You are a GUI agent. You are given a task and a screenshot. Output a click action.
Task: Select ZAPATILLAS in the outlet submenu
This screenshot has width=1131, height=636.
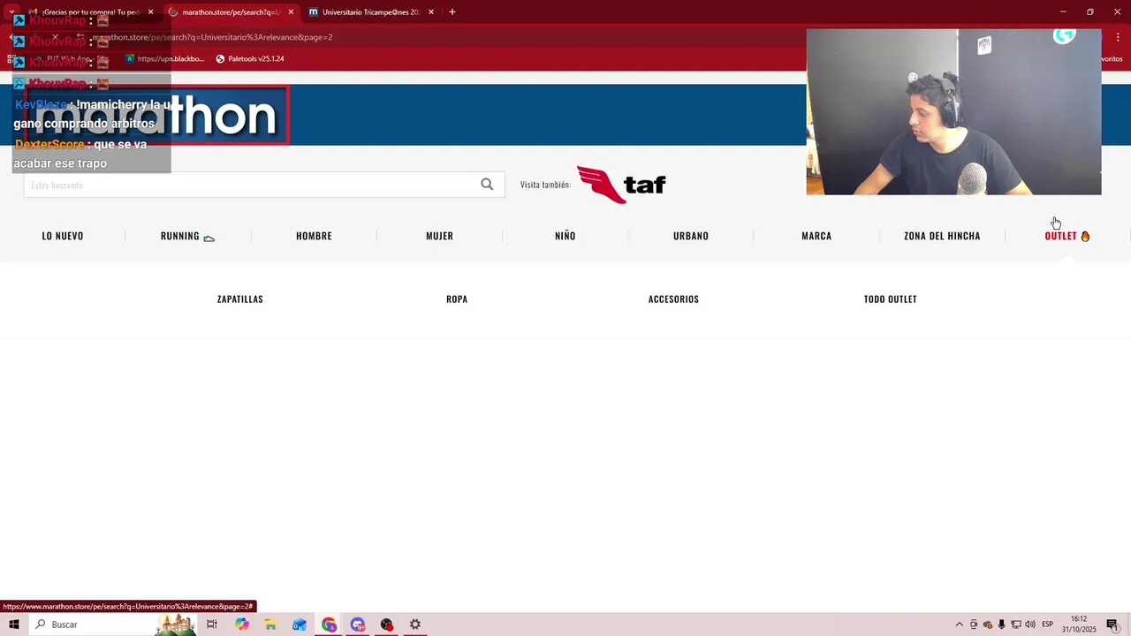pyautogui.click(x=240, y=299)
